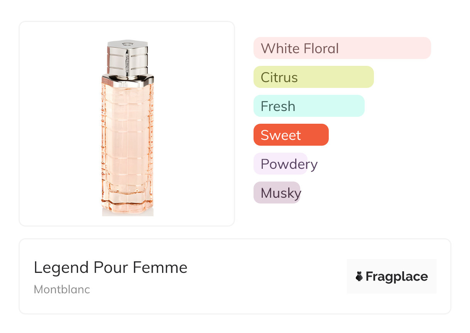The height and width of the screenshot is (333, 470).
Task: Choose the mauve Musky accord bar
Action: click(x=277, y=193)
